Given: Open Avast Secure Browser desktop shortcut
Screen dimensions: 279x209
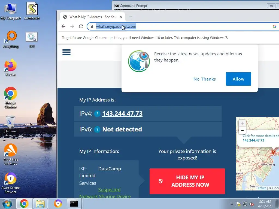Looking at the screenshot, I should [11, 183].
